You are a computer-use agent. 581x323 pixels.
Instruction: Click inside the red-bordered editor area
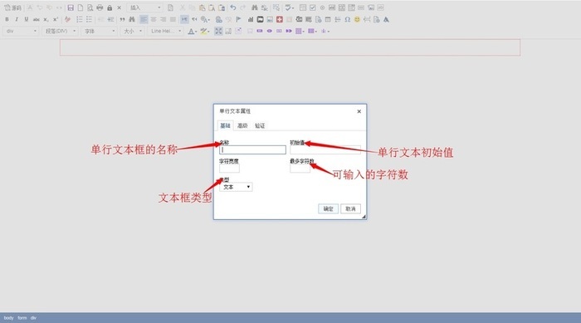coord(290,47)
